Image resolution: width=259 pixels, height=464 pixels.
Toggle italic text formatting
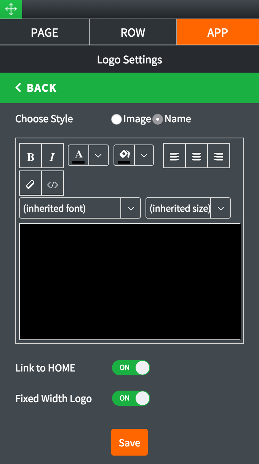click(x=53, y=156)
